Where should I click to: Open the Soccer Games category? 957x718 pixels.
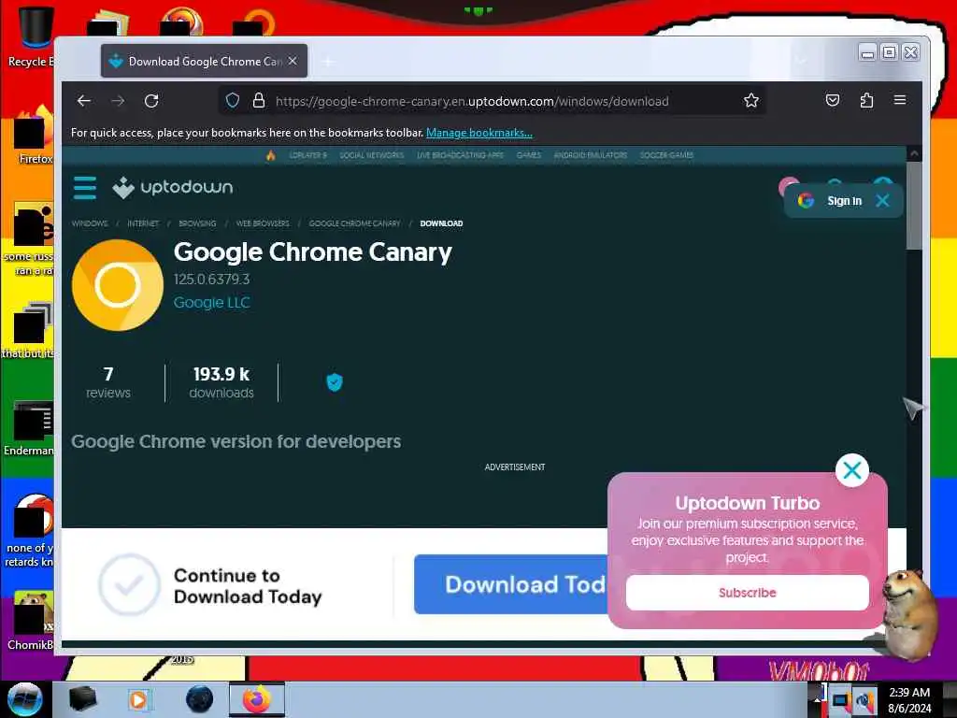(x=666, y=155)
